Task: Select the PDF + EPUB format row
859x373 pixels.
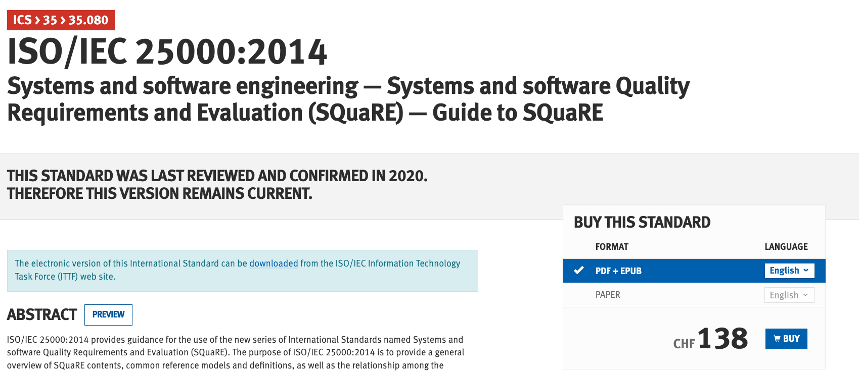Action: (694, 271)
